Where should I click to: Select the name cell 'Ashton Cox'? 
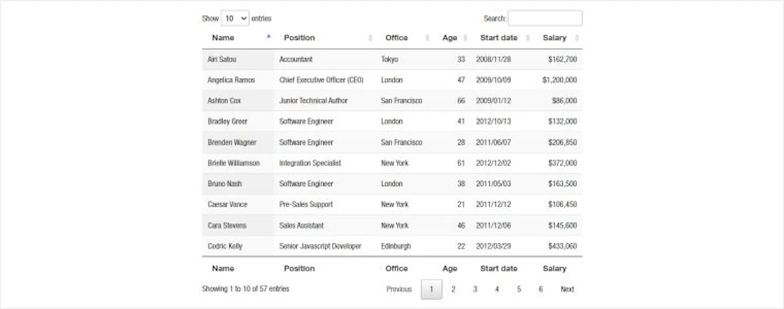click(x=238, y=101)
